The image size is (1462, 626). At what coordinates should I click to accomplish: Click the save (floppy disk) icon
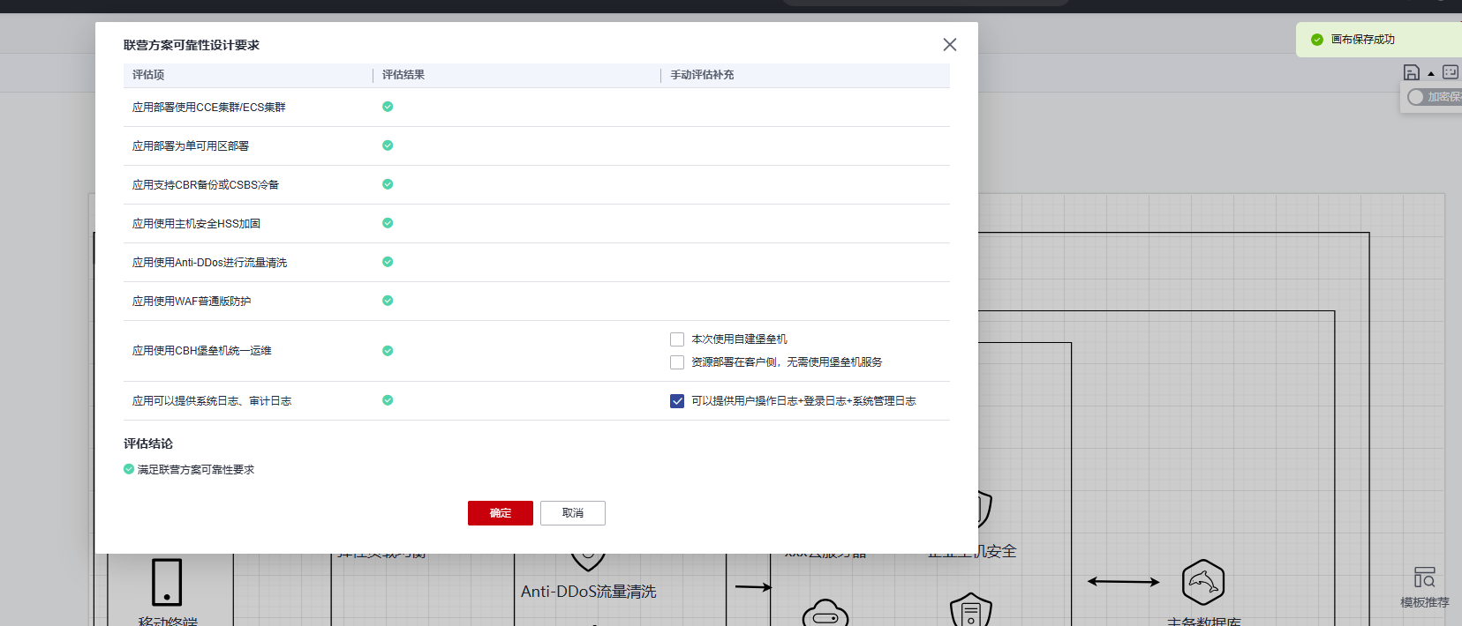point(1412,72)
